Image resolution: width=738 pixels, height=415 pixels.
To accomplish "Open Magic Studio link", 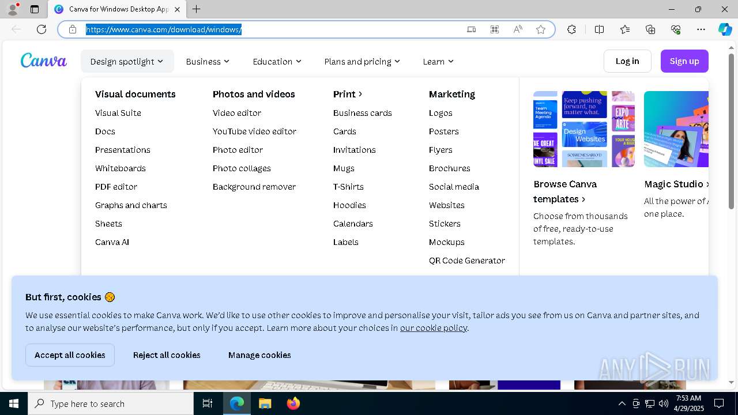I will [x=676, y=184].
